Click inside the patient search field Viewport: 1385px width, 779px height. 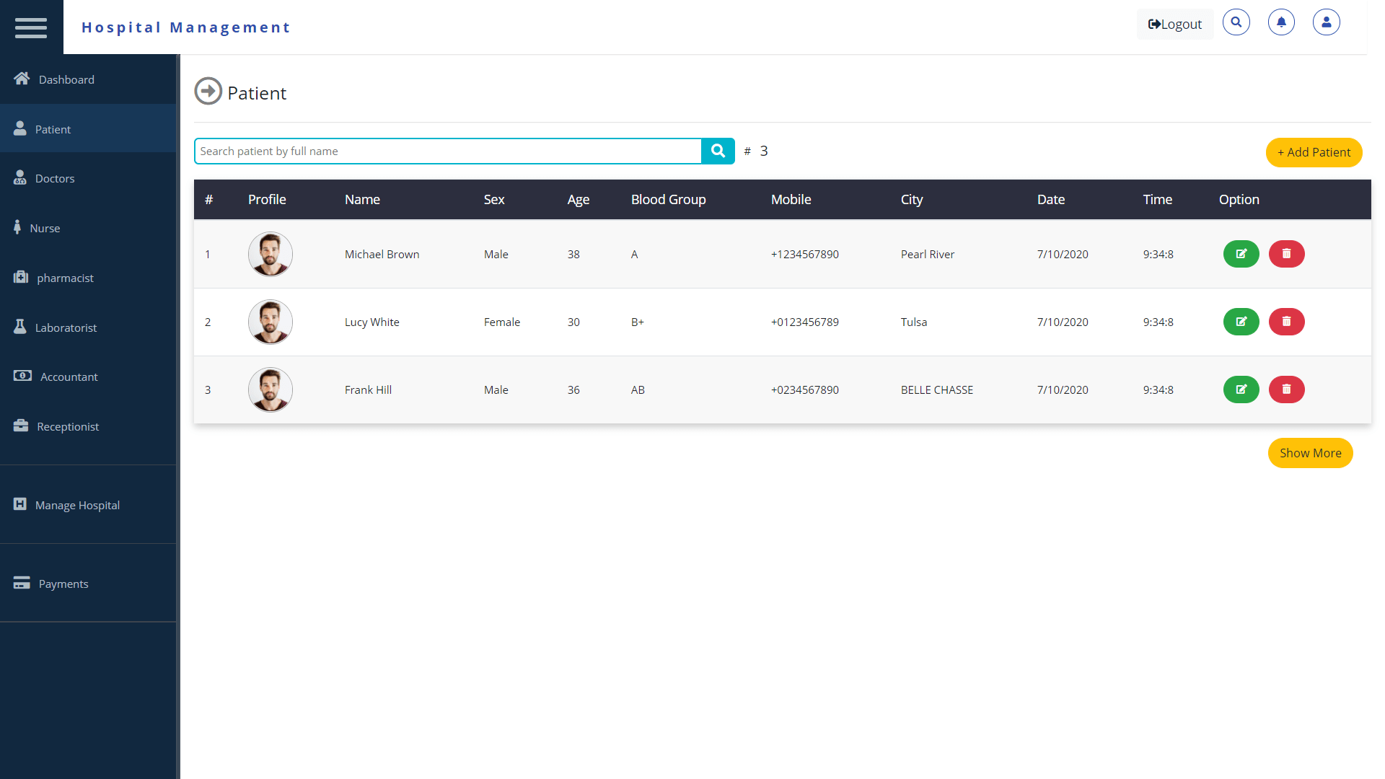[447, 151]
